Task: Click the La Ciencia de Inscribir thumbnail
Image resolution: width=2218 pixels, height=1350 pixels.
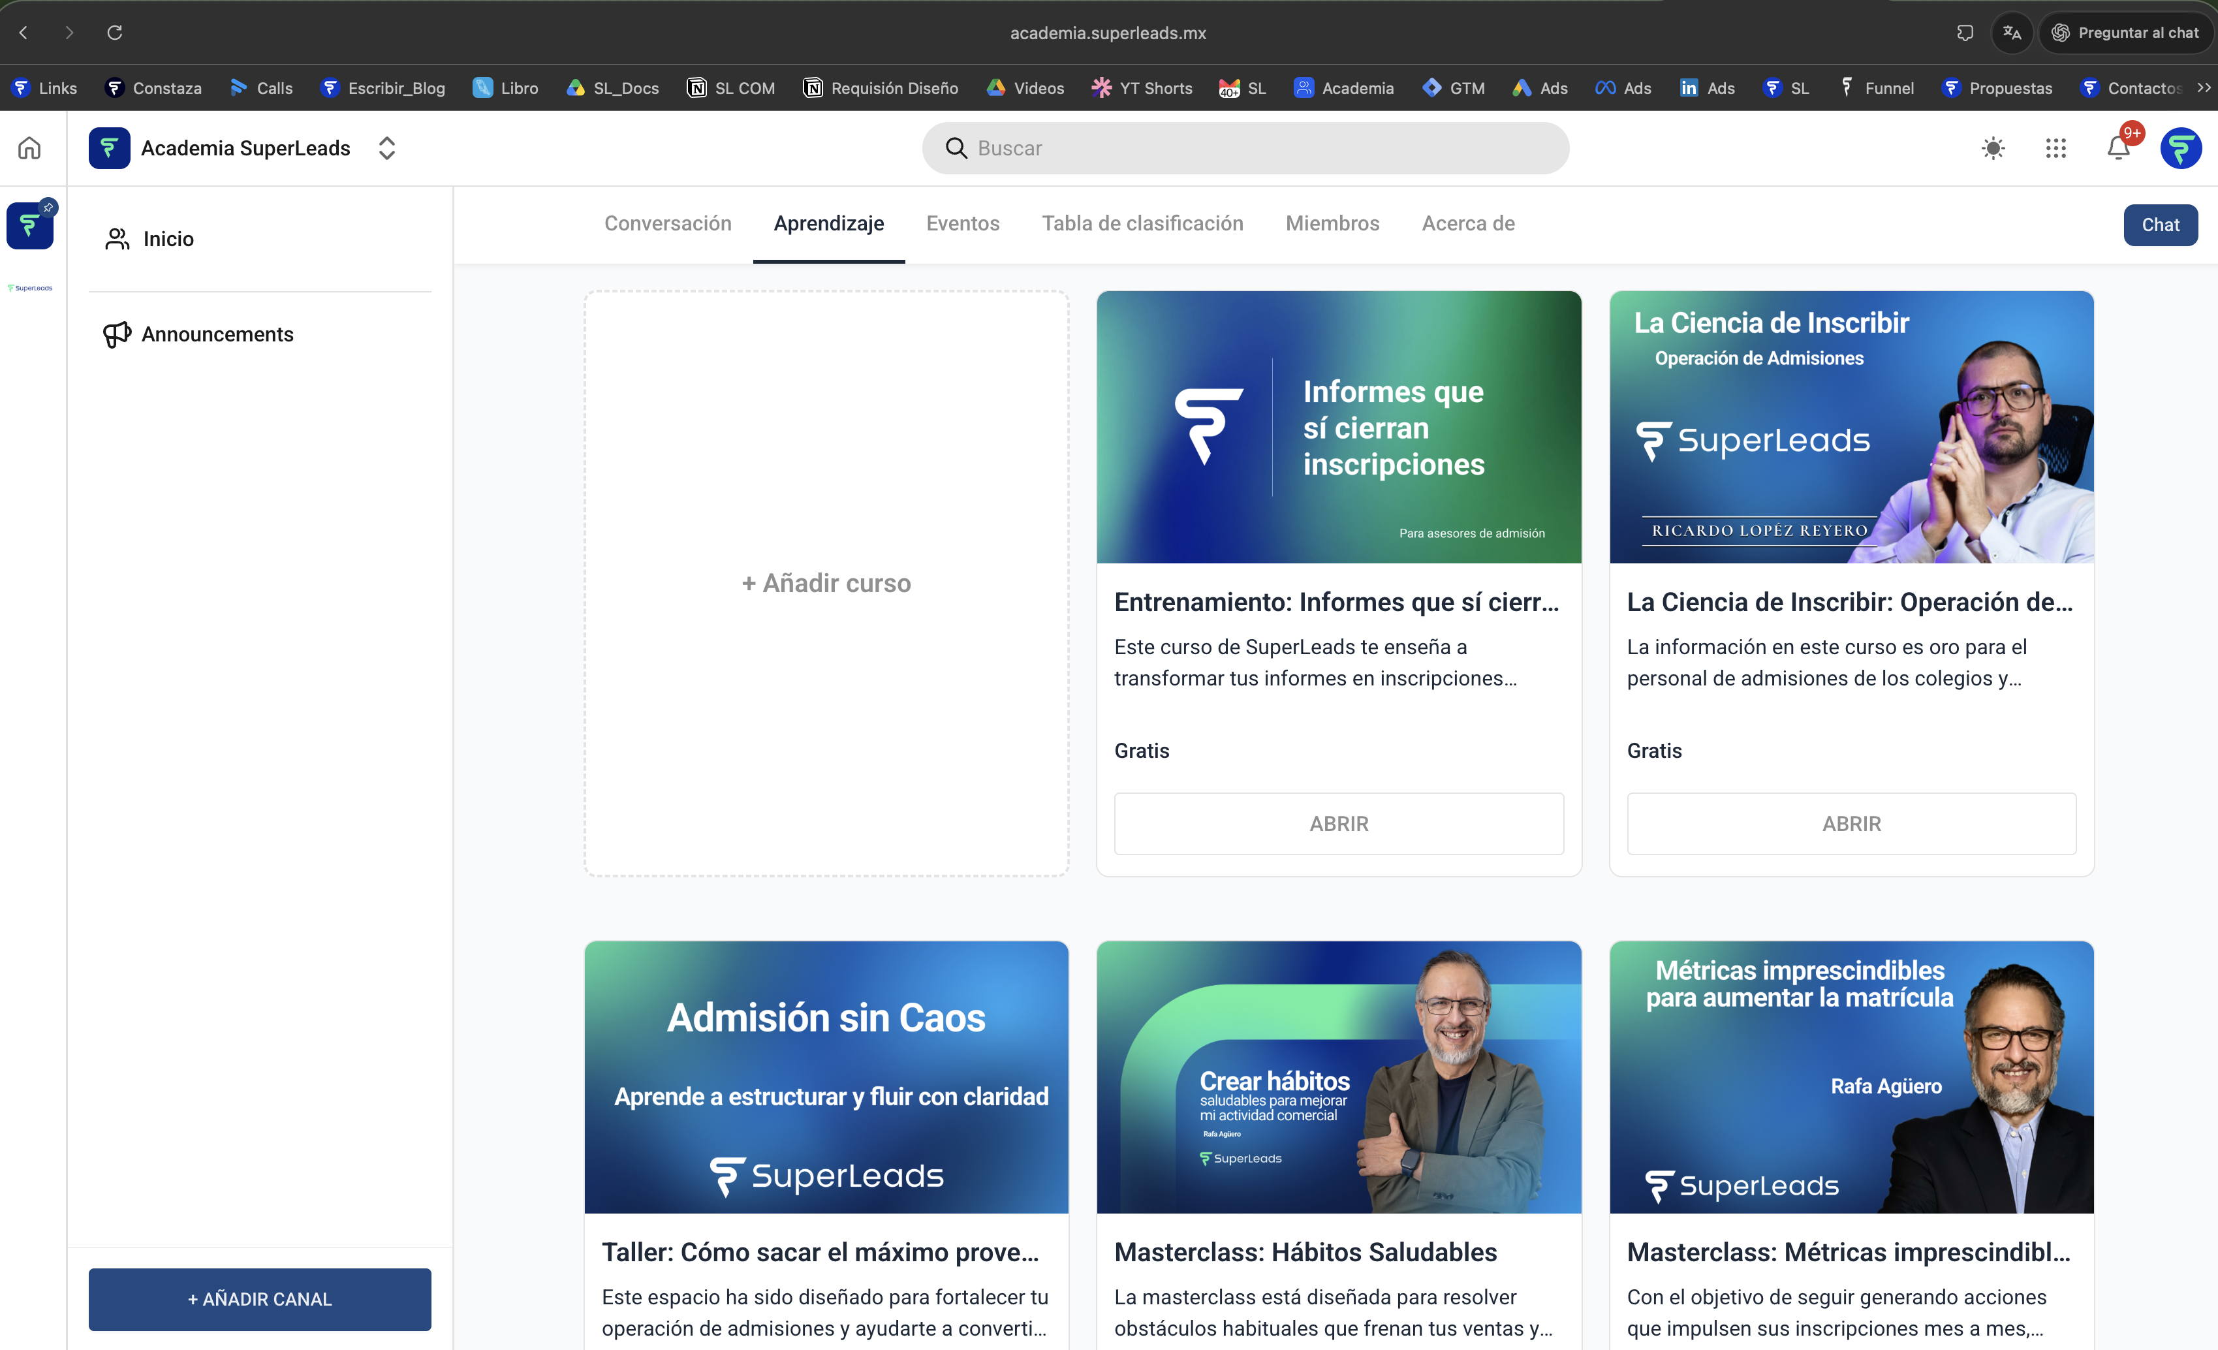Action: click(1852, 426)
